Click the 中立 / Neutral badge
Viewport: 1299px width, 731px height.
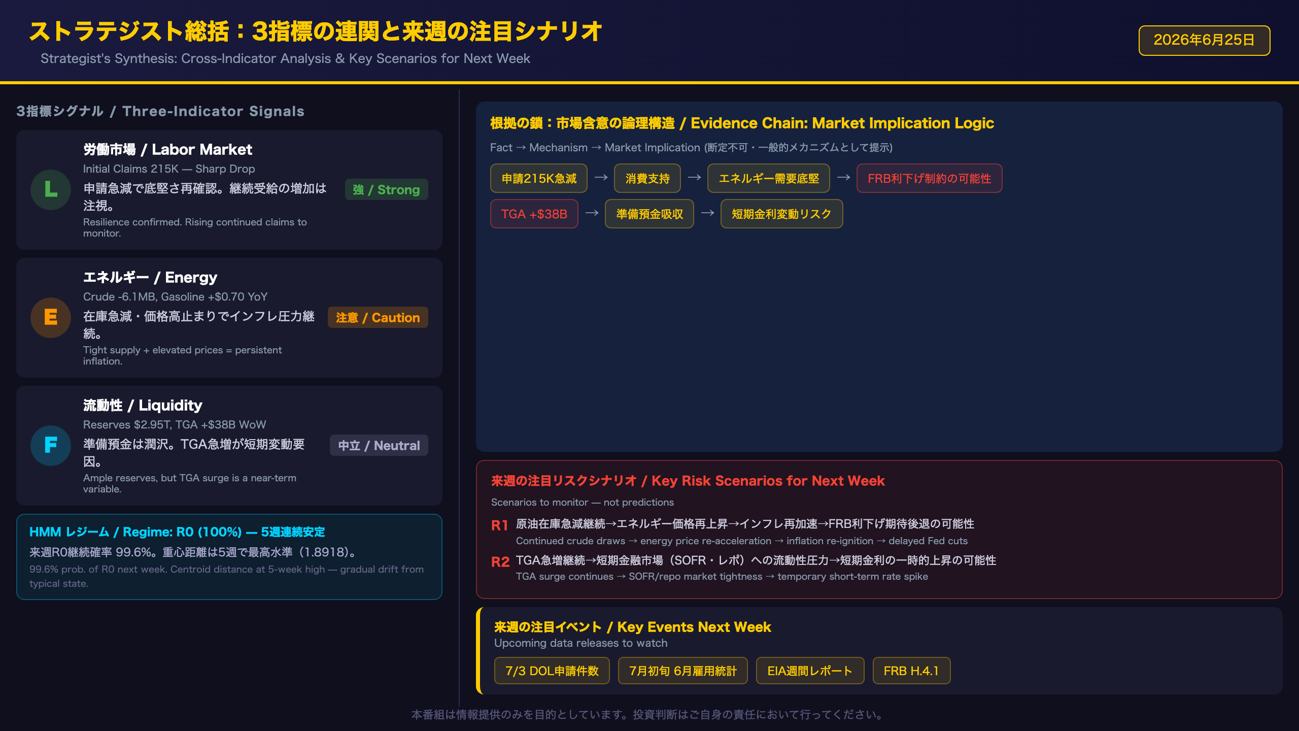tap(379, 445)
